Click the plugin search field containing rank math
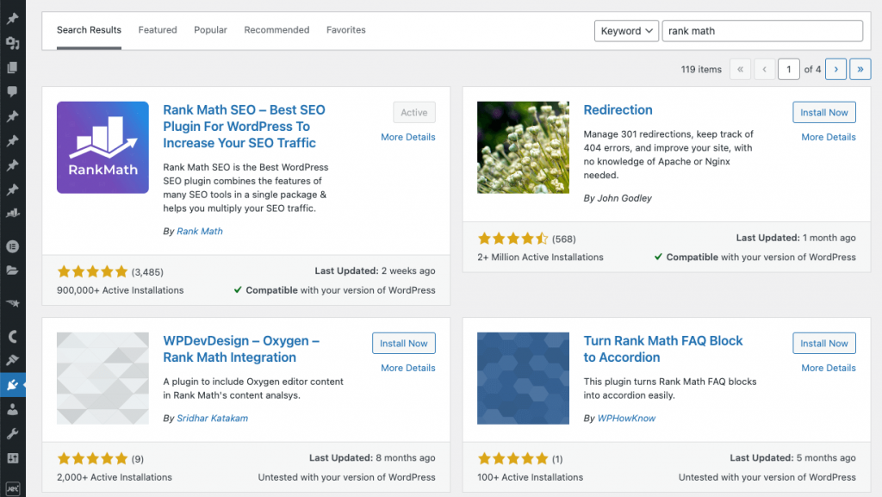The image size is (882, 497). coord(762,31)
